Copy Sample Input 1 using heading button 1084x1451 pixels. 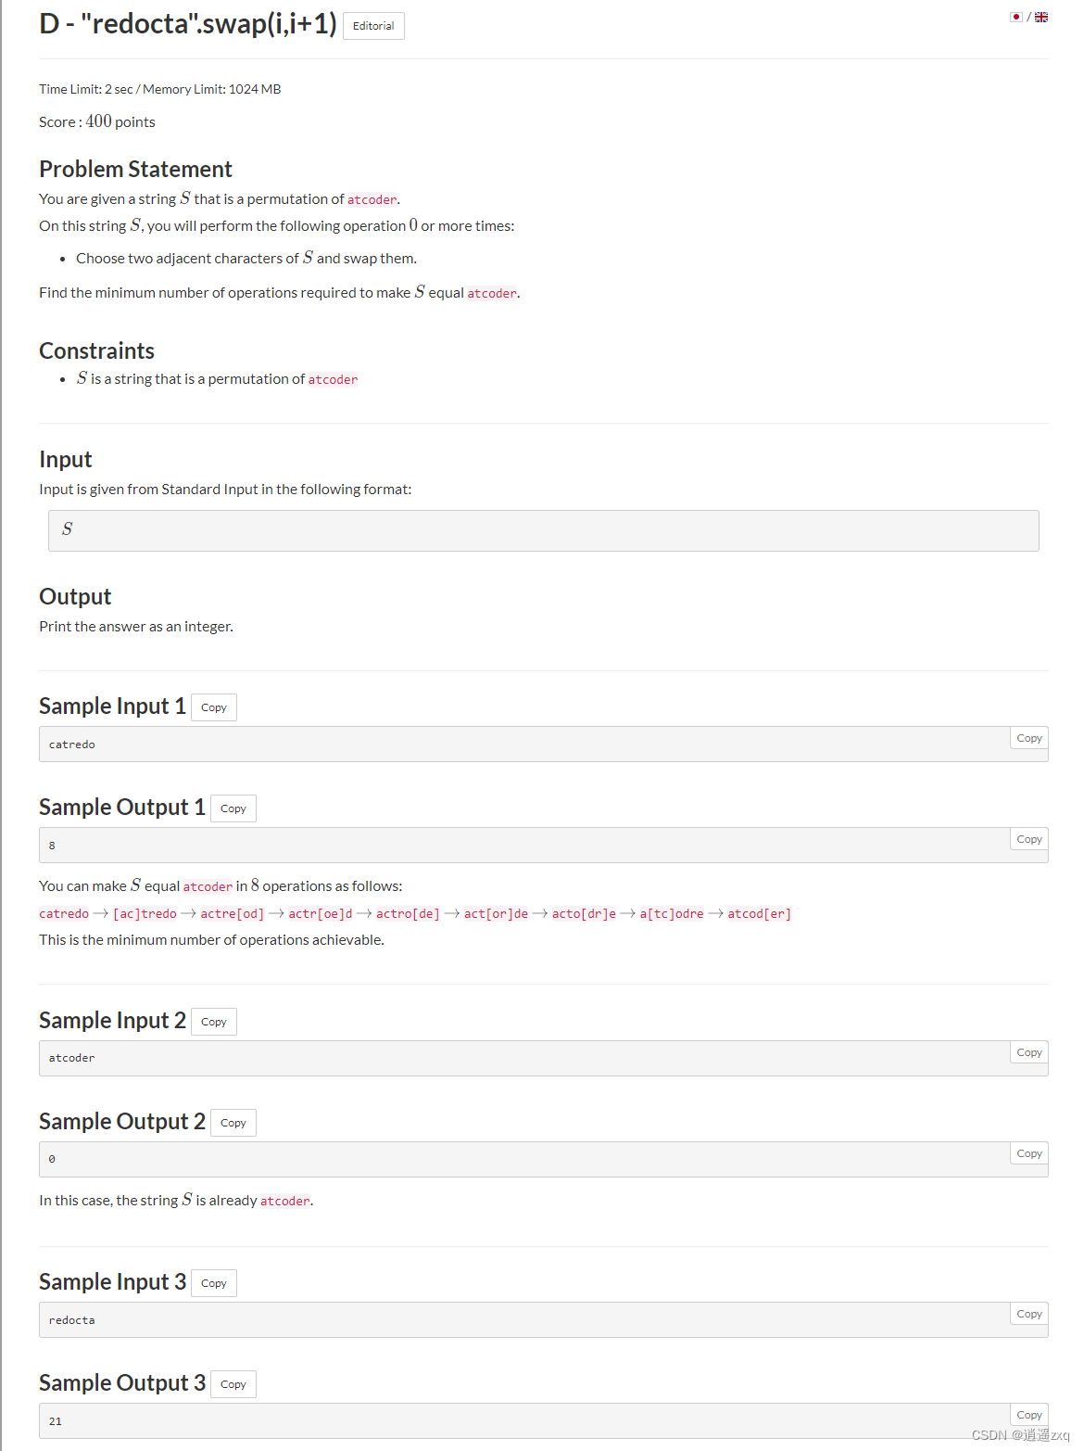click(214, 707)
